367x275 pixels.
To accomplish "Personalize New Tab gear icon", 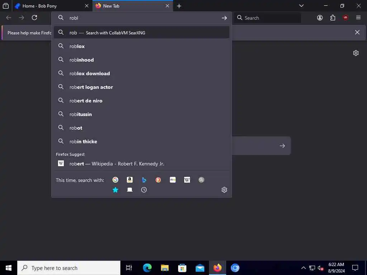I will click(356, 53).
